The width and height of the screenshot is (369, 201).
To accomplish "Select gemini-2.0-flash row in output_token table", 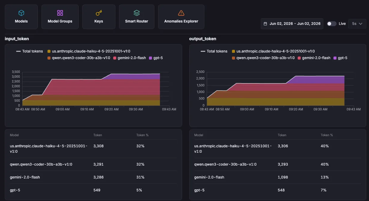I will pyautogui.click(x=278, y=177).
